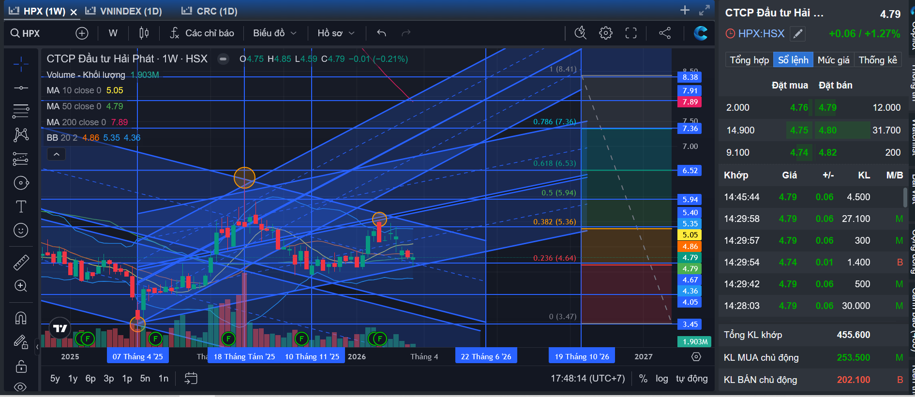Open the Thống kê tab
This screenshot has width=915, height=397.
[878, 60]
